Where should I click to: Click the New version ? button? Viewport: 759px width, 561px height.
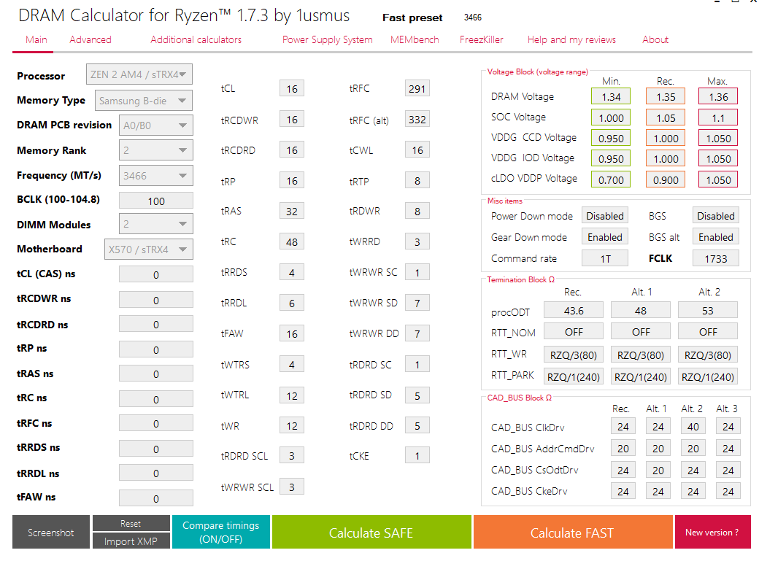click(x=712, y=532)
